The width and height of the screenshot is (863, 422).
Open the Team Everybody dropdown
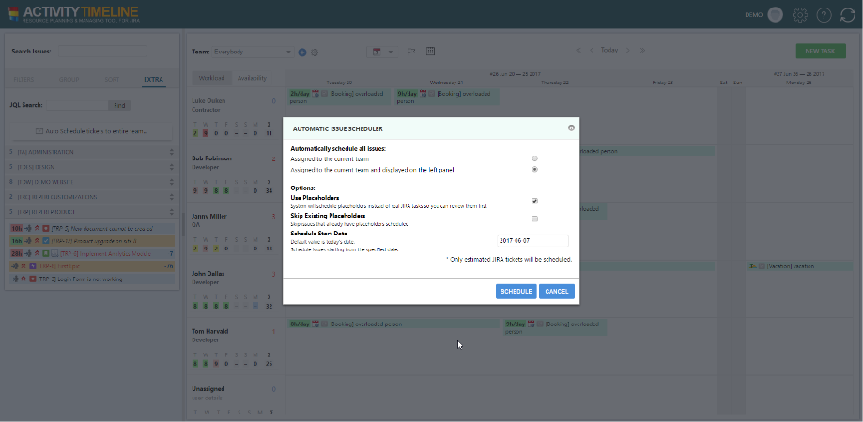(254, 52)
